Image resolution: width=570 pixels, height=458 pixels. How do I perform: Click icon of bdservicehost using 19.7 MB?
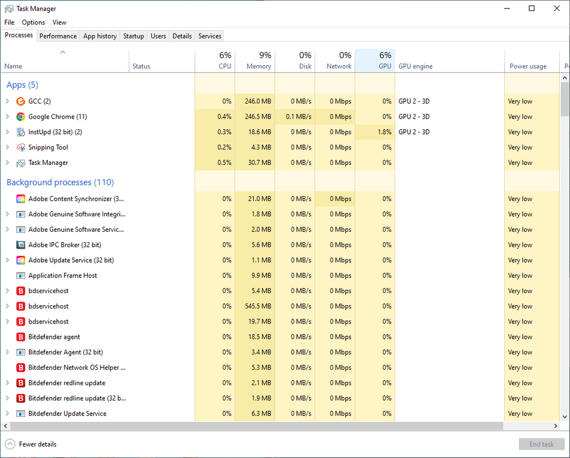(x=21, y=321)
